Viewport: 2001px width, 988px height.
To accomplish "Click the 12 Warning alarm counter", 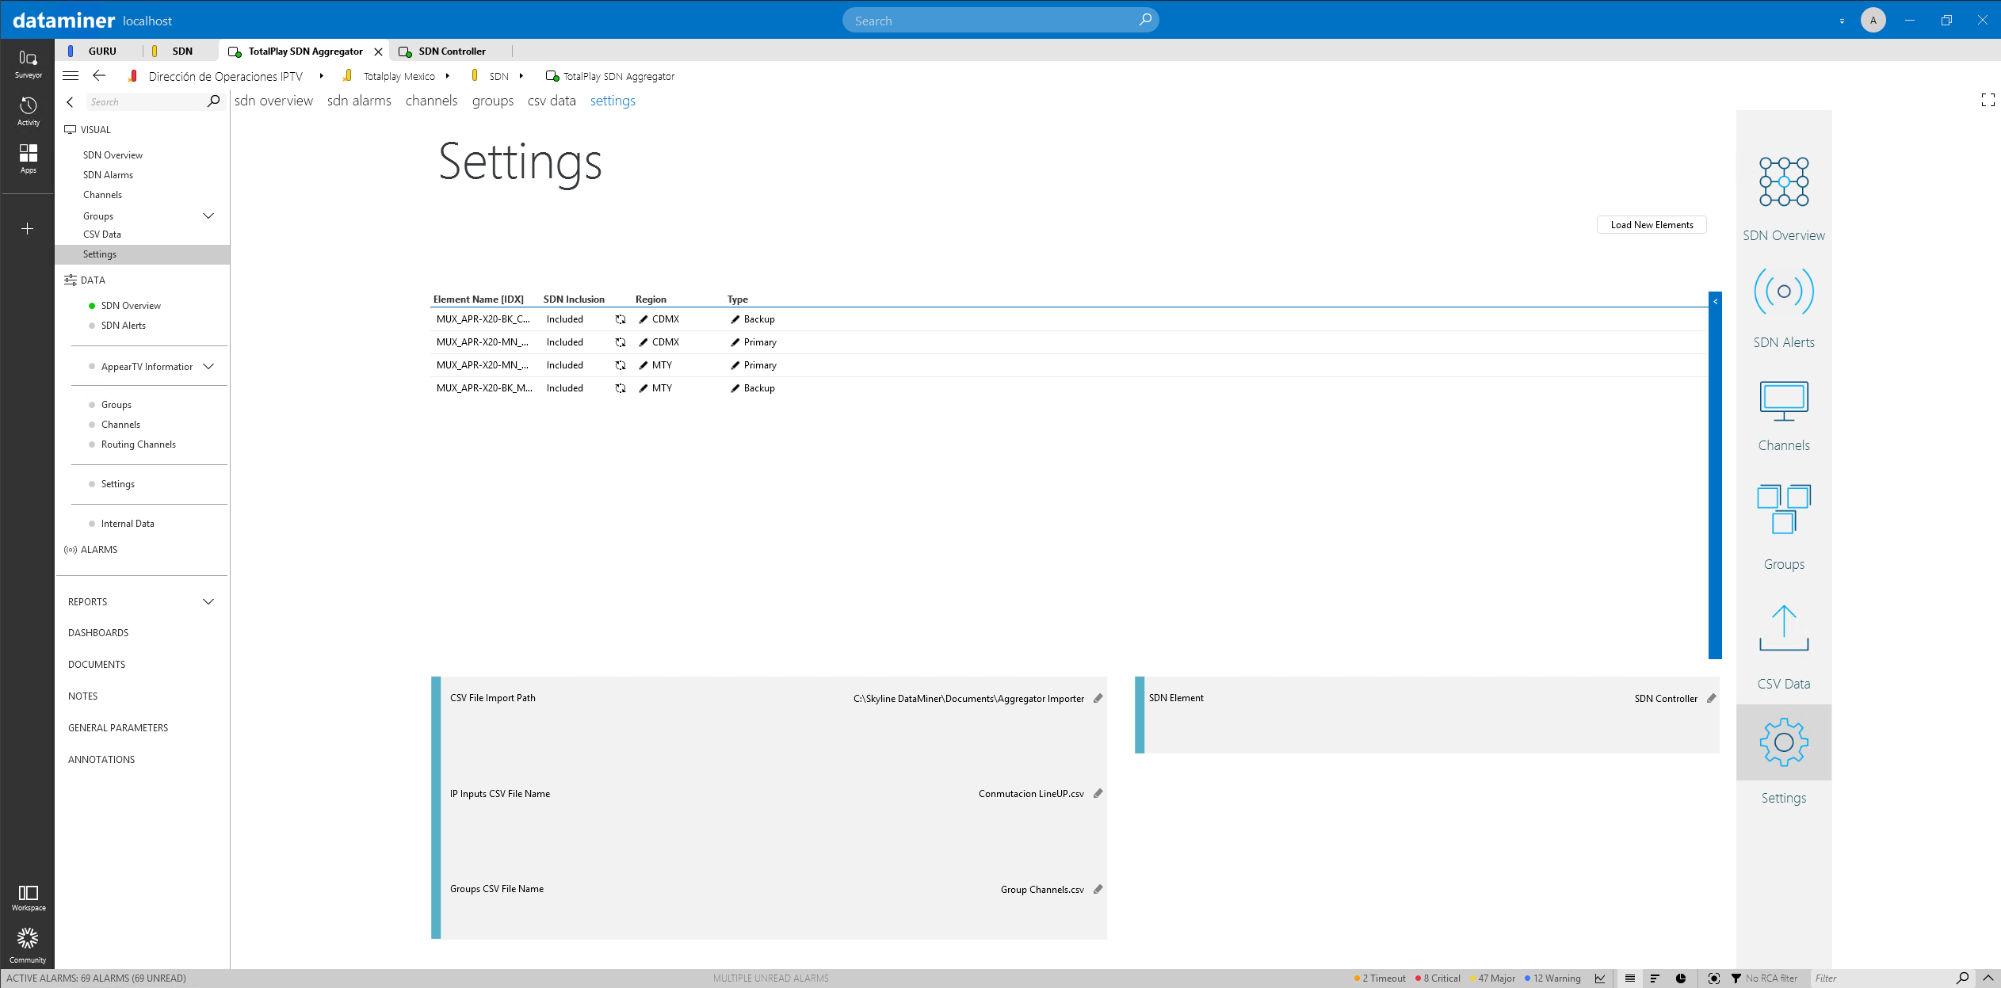I will [x=1552, y=978].
